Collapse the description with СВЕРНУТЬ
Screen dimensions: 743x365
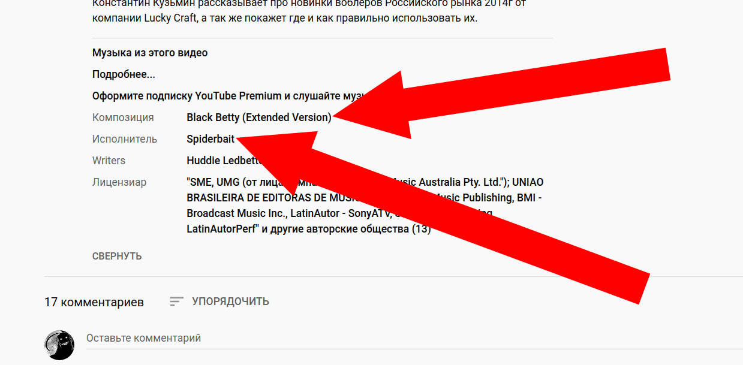[x=117, y=256]
